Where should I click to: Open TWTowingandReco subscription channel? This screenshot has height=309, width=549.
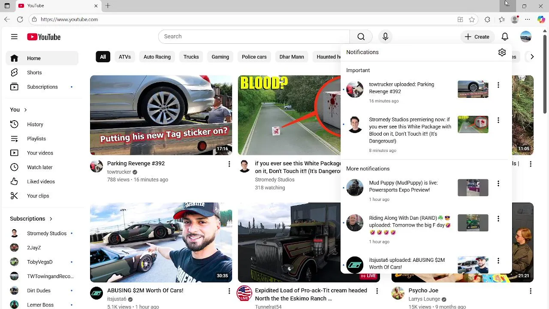[42, 276]
